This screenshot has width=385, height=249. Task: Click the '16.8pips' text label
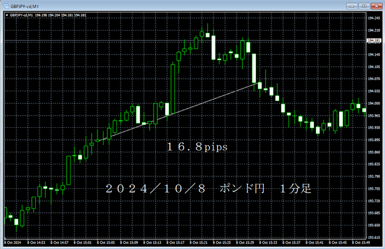click(x=197, y=147)
